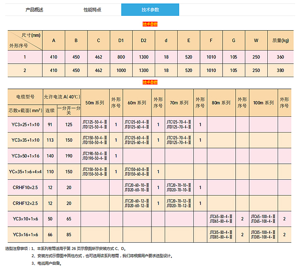Click the W column header in the dimensions table
This screenshot has height=275, width=303.
point(256,41)
